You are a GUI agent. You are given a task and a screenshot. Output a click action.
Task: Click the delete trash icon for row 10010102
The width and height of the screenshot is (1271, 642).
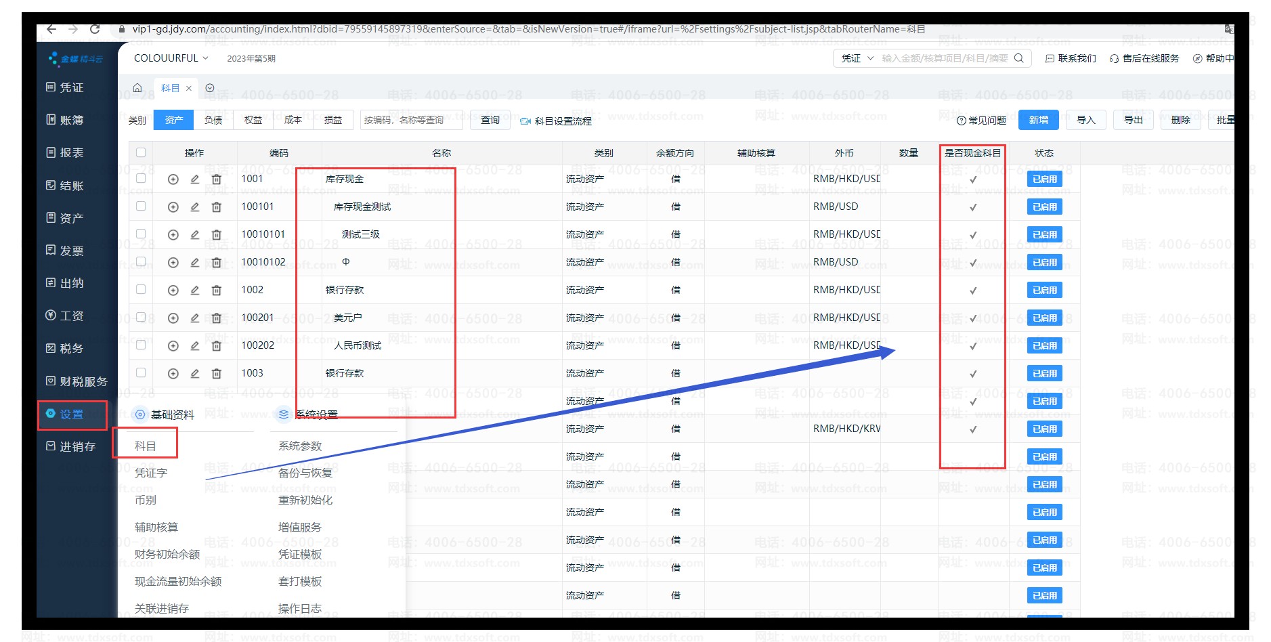tap(216, 263)
